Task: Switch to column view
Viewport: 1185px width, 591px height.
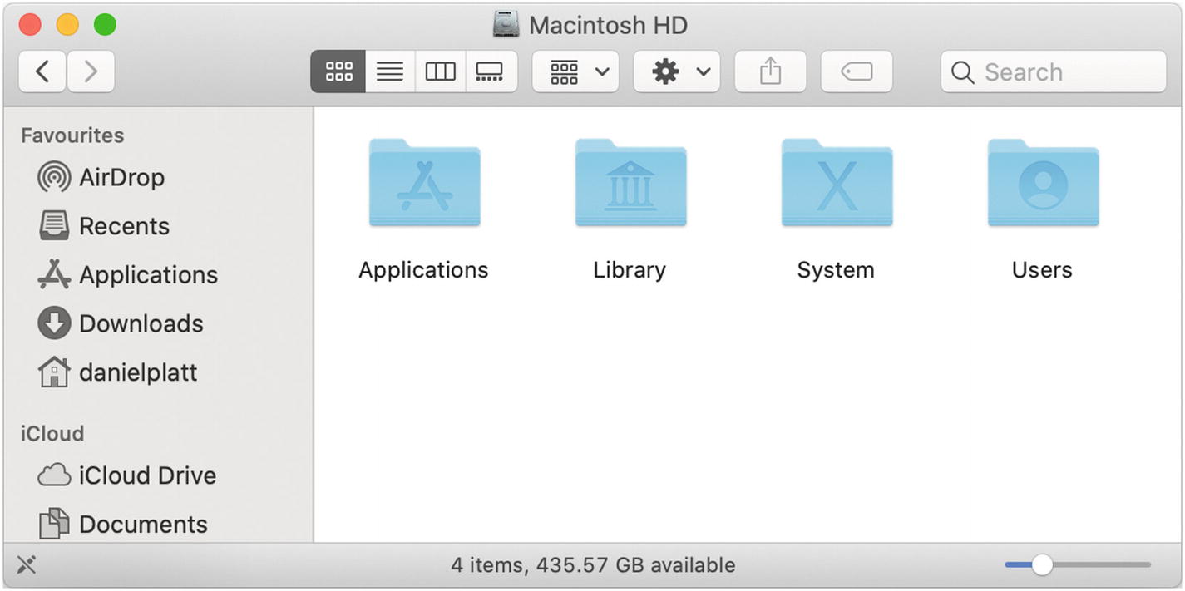Action: pyautogui.click(x=440, y=72)
